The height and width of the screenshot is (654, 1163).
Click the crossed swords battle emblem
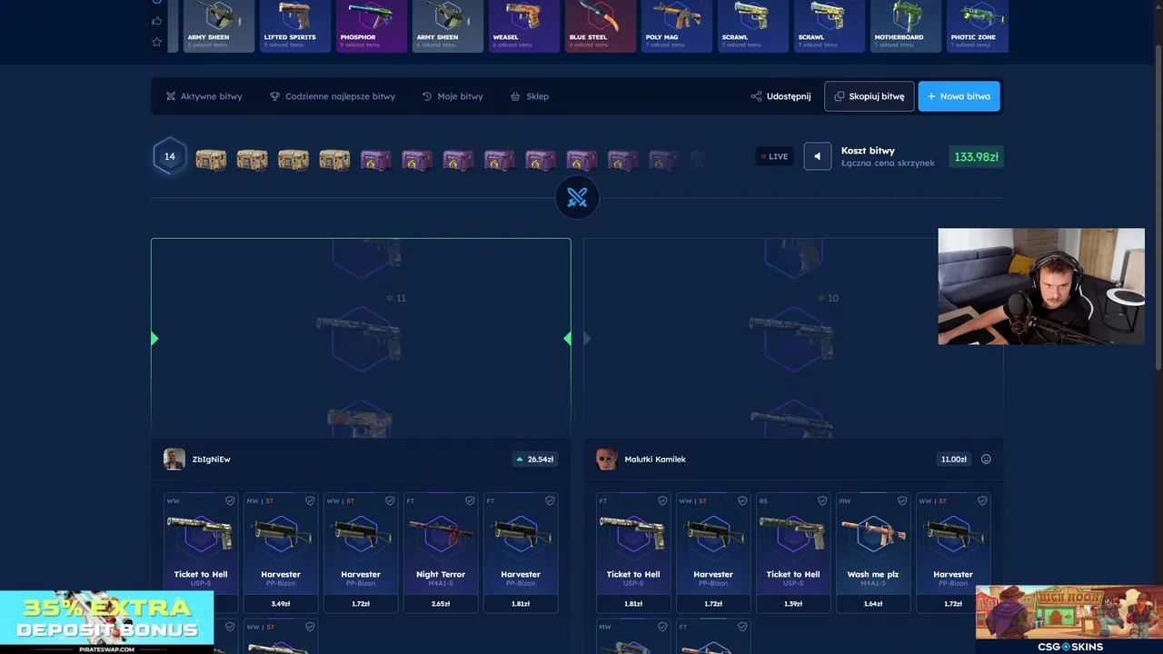click(x=577, y=197)
